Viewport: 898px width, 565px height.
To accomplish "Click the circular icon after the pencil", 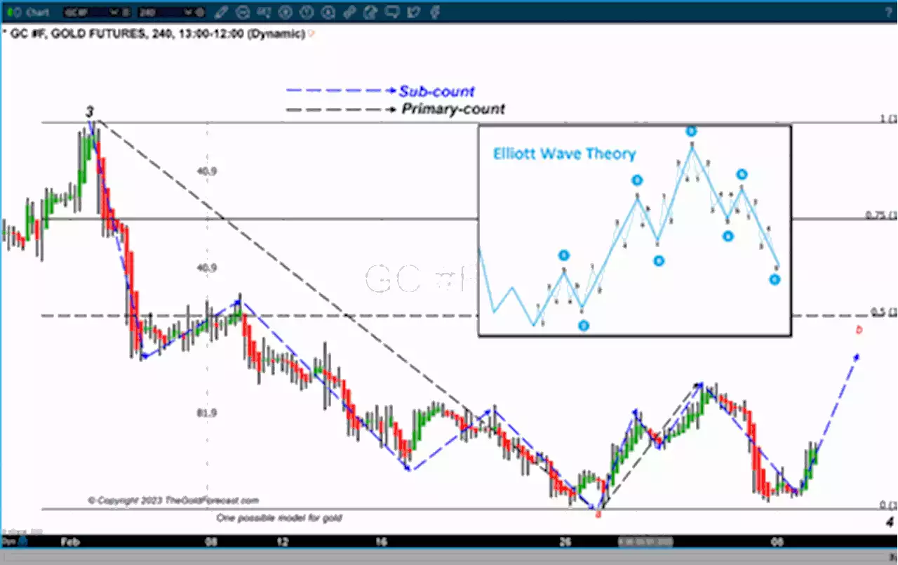I will coord(243,12).
